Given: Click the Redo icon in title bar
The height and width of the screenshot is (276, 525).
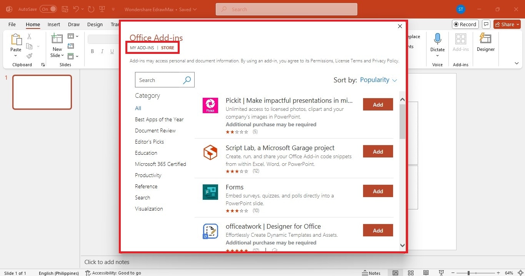Looking at the screenshot, I should [x=91, y=9].
